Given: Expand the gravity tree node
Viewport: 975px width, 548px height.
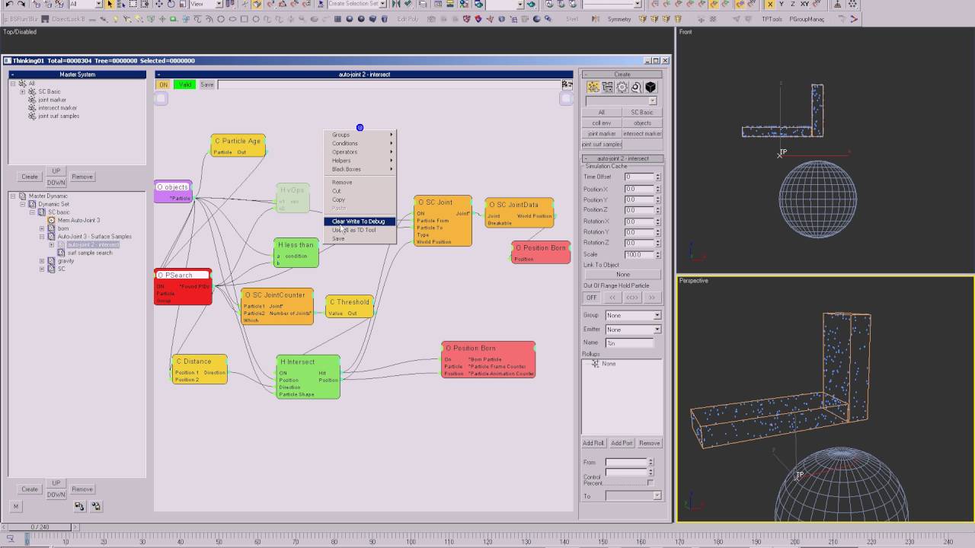Looking at the screenshot, I should point(42,261).
